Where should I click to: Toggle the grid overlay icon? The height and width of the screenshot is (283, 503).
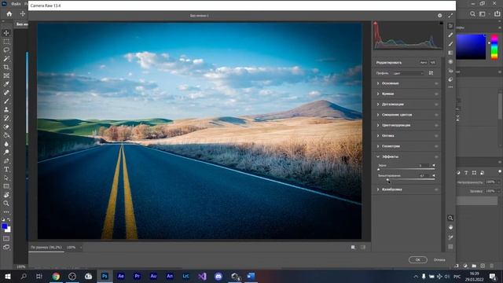coord(450,247)
